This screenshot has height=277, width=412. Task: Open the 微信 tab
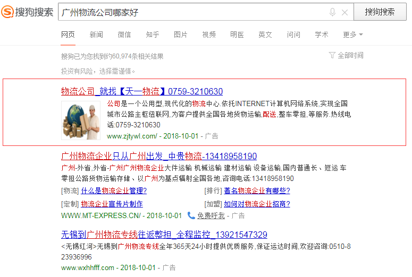click(124, 34)
